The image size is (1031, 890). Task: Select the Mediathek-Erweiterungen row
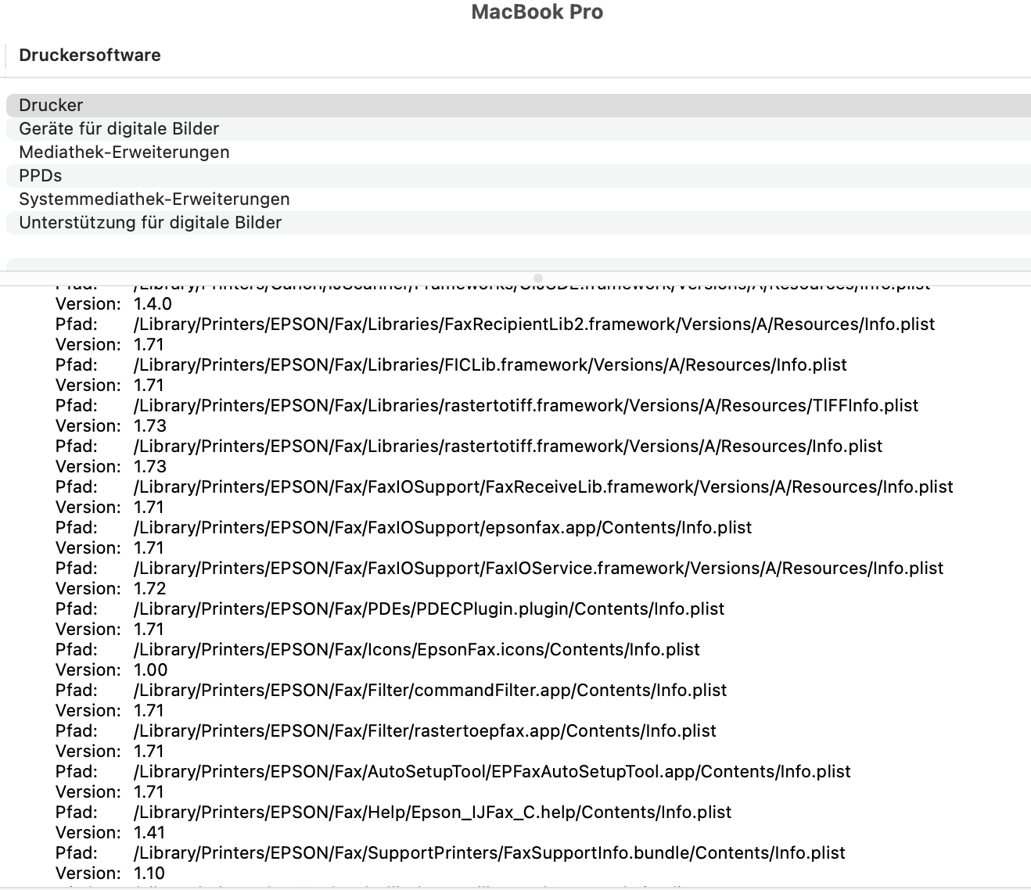point(124,153)
